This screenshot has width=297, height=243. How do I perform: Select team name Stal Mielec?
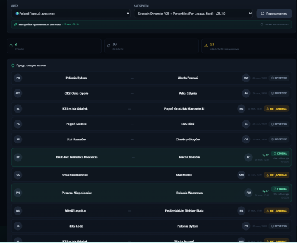(x=184, y=175)
